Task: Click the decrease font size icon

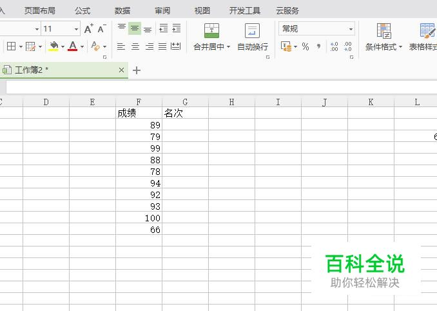Action: click(102, 29)
